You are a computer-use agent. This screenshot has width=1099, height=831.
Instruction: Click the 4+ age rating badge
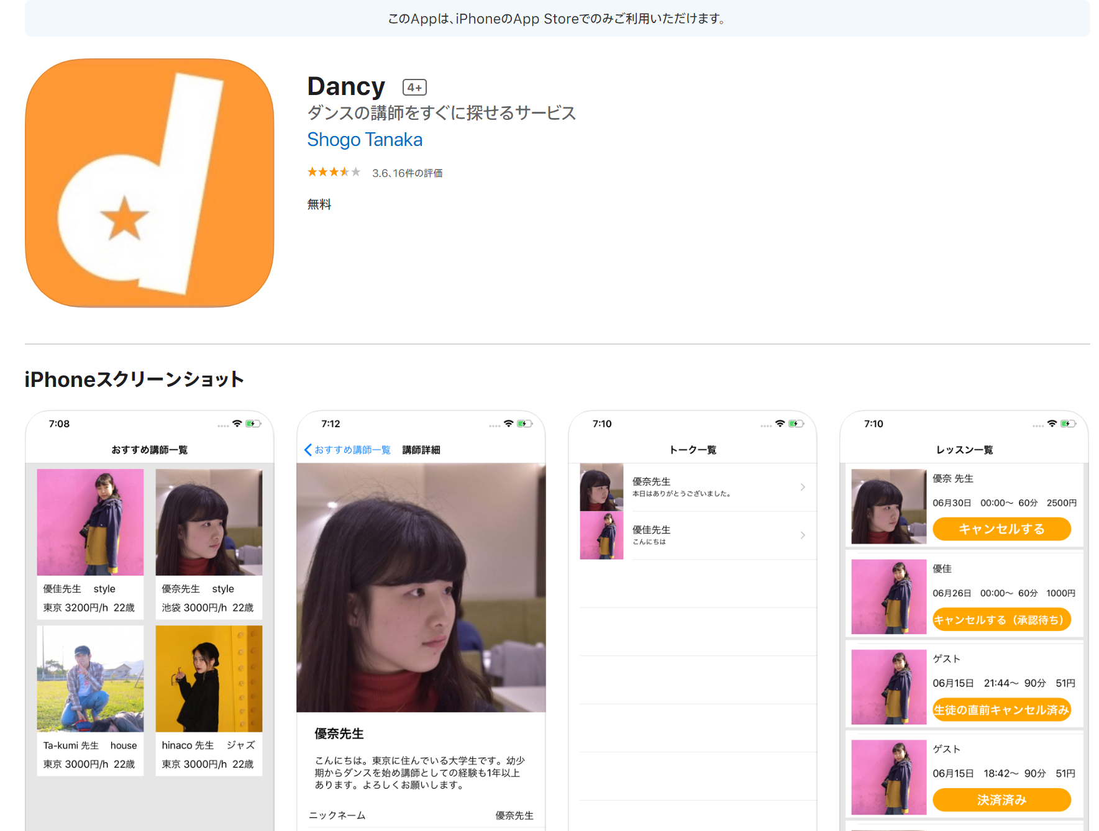coord(414,88)
